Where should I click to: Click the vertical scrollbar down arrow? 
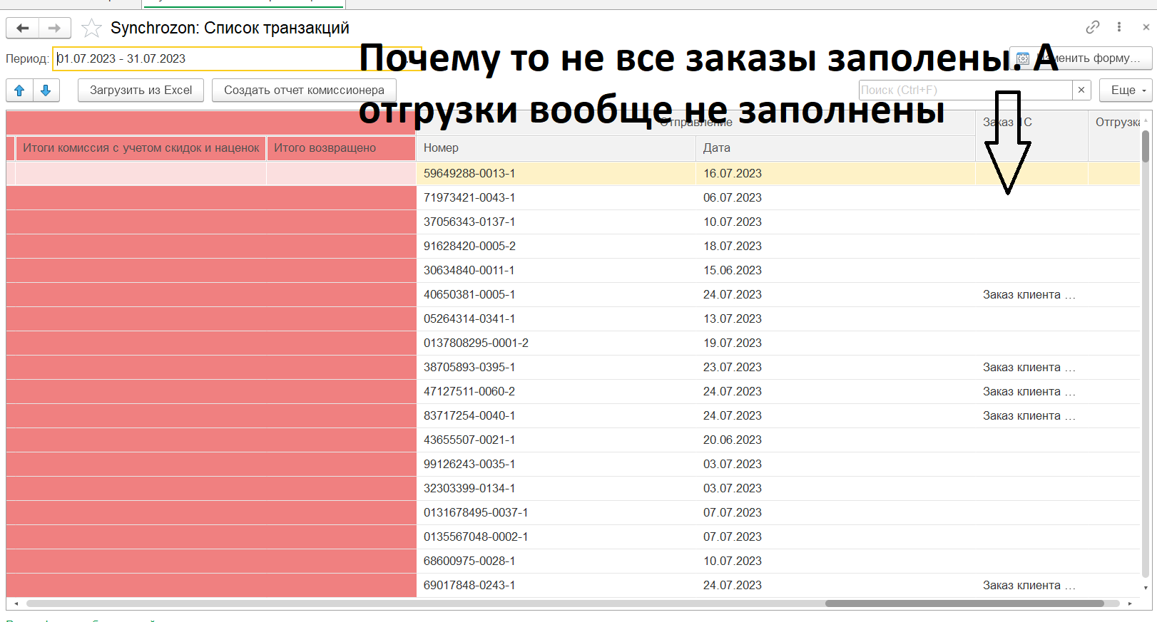tap(1146, 588)
